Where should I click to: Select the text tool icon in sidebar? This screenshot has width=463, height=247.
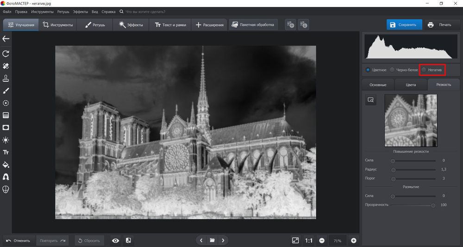pyautogui.click(x=6, y=152)
